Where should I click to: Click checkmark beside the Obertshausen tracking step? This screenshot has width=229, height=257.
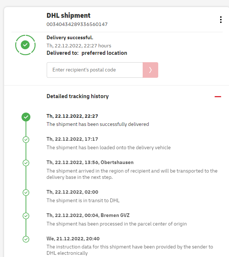[x=26, y=163]
